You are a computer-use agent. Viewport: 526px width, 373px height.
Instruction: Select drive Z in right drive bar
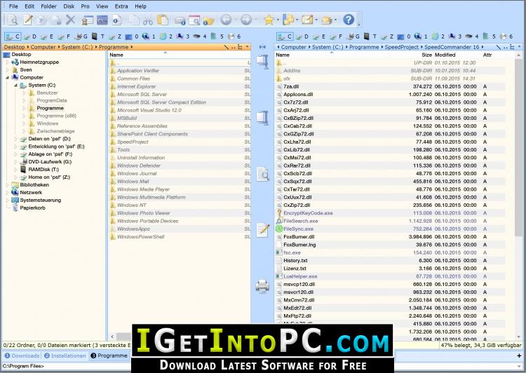tap(387, 36)
